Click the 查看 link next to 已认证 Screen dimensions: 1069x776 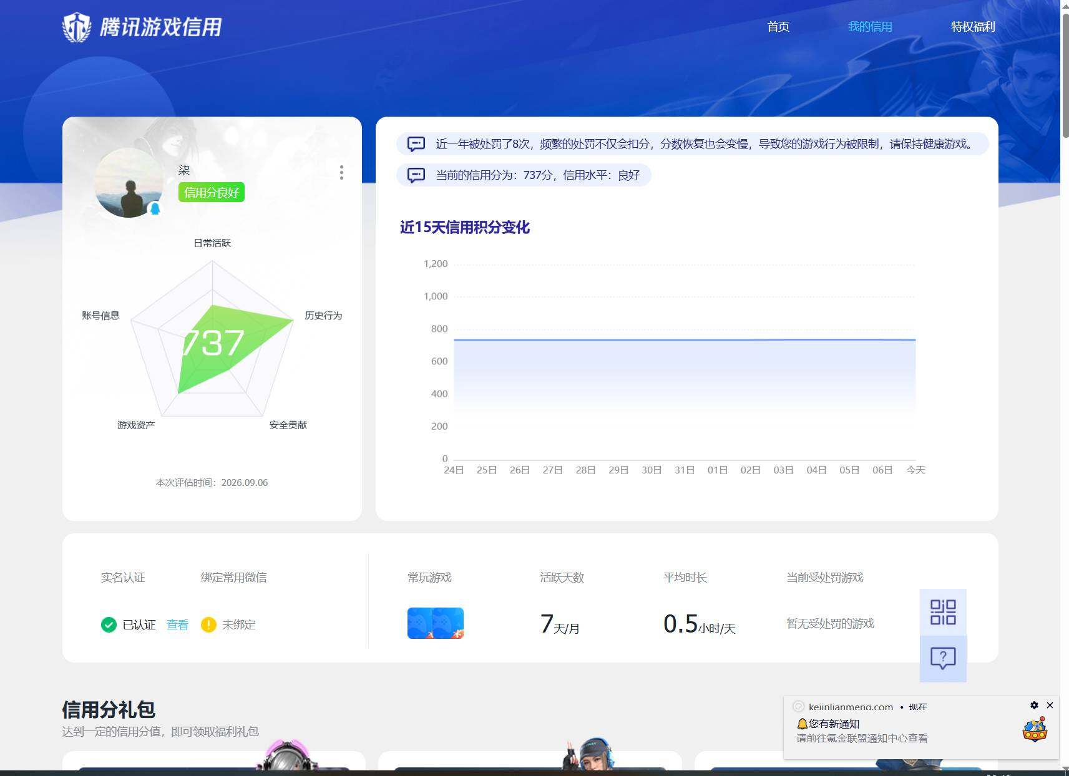(x=177, y=624)
